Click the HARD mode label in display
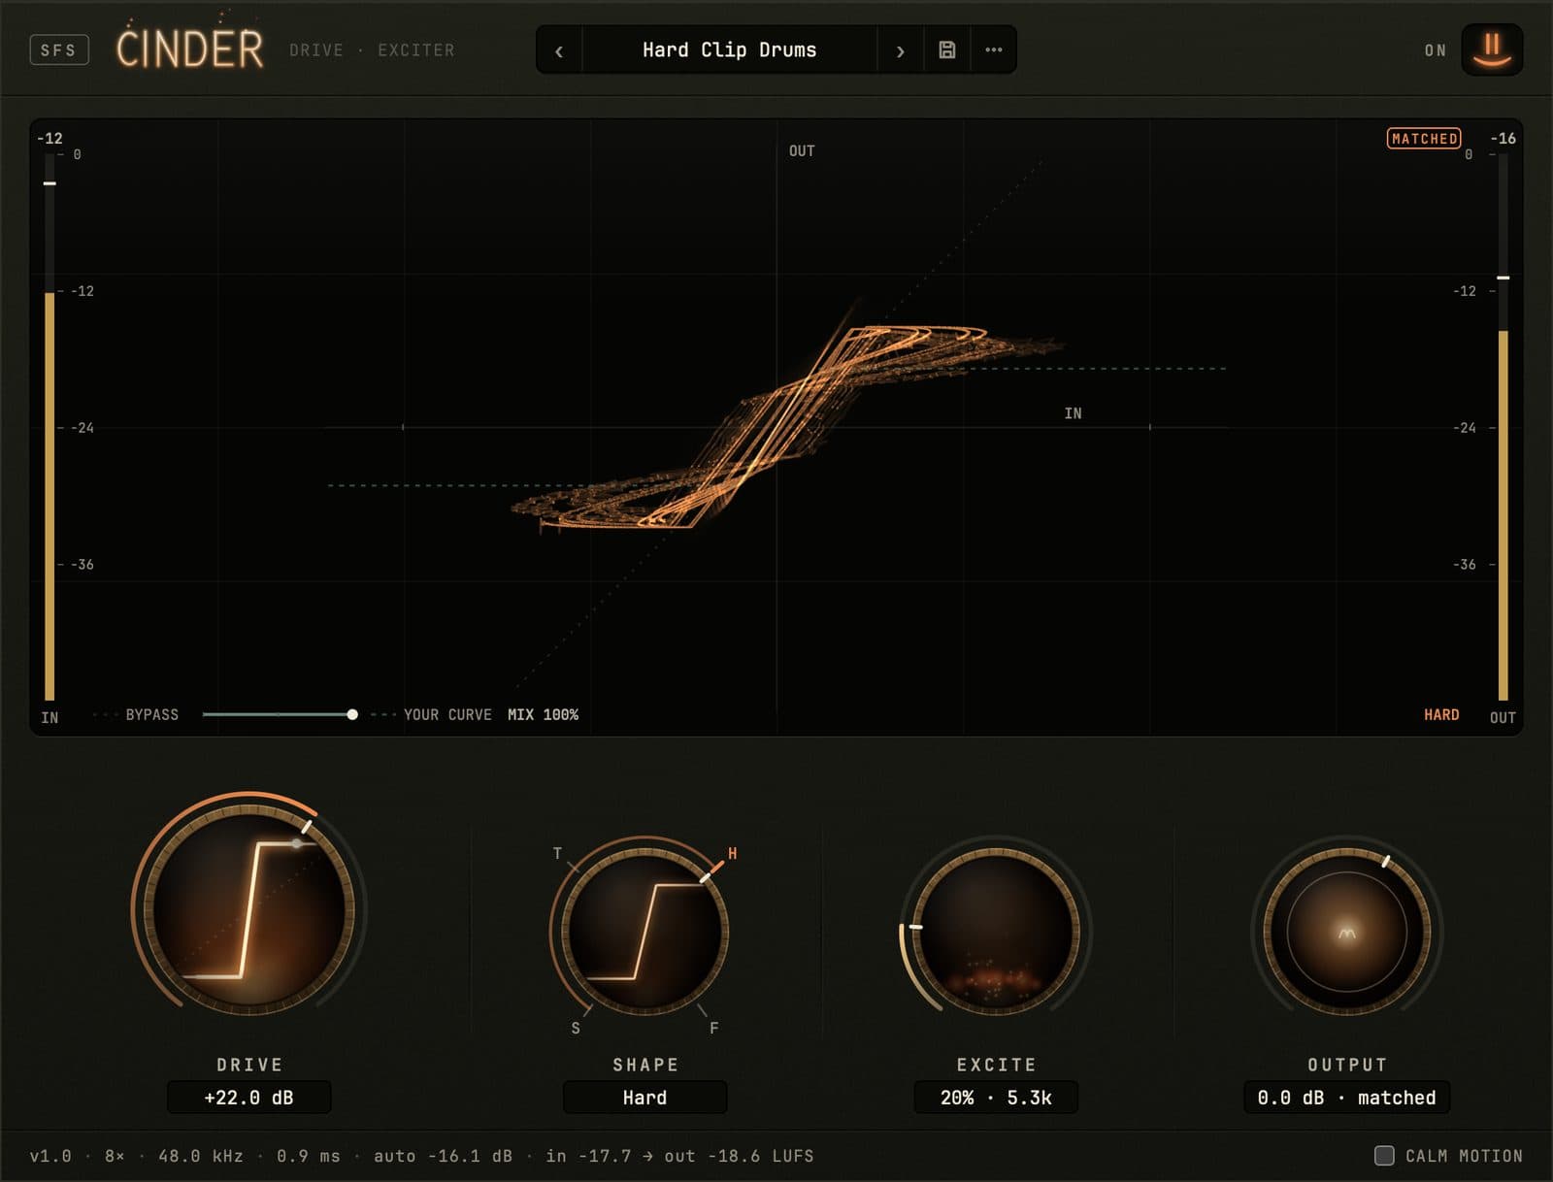1553x1182 pixels. 1441,714
